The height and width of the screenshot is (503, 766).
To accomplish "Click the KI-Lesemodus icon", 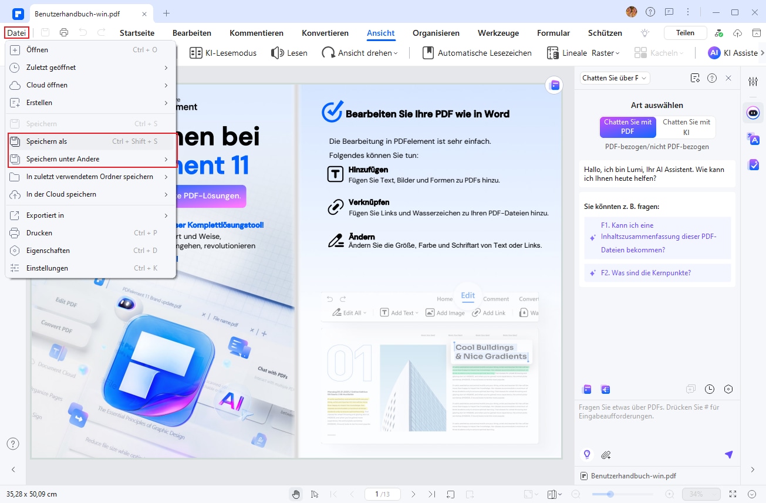I will click(x=196, y=53).
